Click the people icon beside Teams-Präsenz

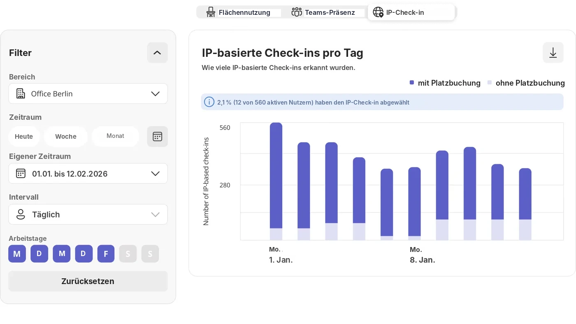tap(297, 12)
